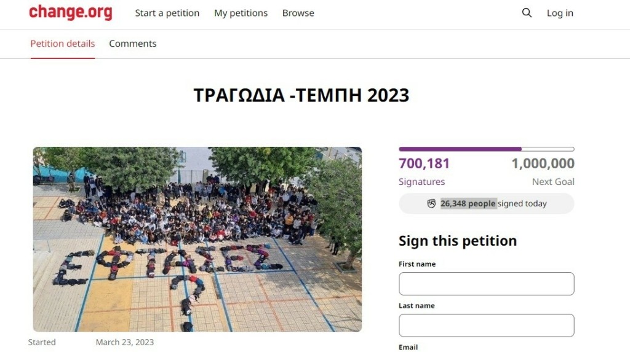Image resolution: width=630 pixels, height=352 pixels.
Task: Click the Email field label
Action: tap(409, 347)
